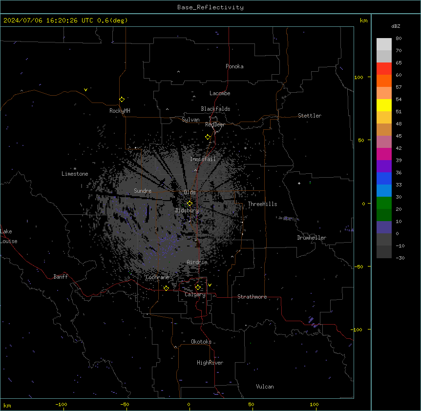Screen dimensions: 421x411
Task: Click the purple 36-39 dBZ legend swatch
Action: 384,166
